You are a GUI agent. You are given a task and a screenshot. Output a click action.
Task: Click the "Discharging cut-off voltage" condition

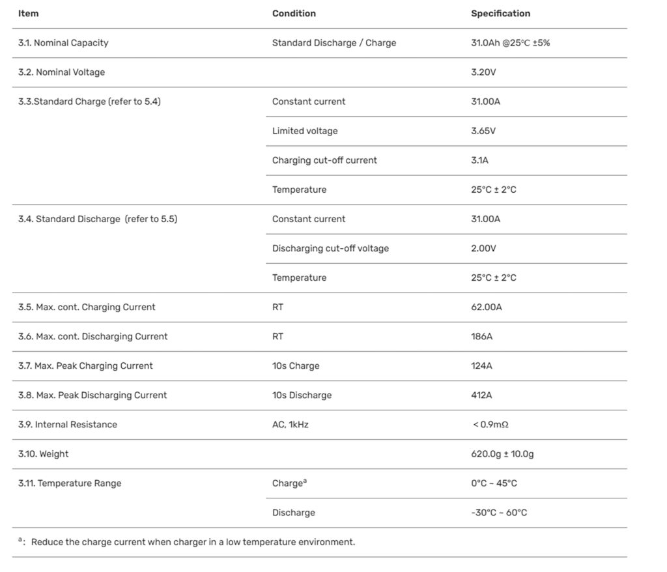(x=330, y=248)
